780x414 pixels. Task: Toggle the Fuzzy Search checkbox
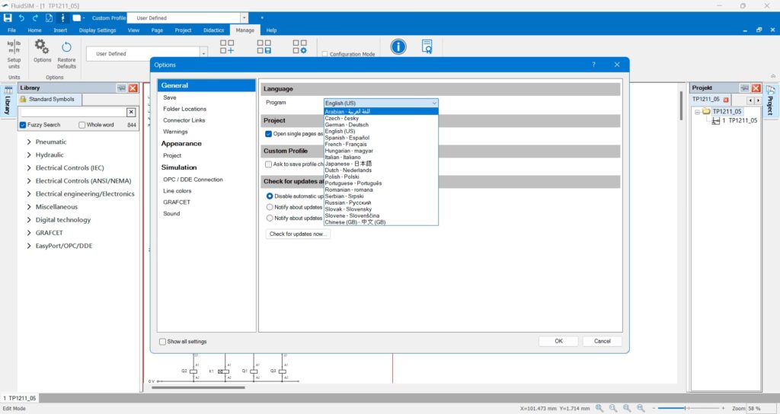[23, 125]
